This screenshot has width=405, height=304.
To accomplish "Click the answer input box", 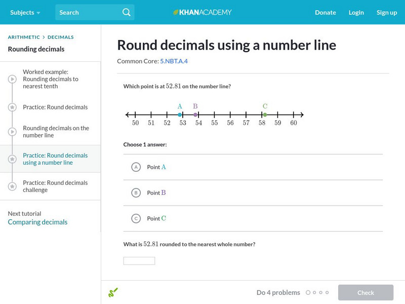I will [139, 260].
